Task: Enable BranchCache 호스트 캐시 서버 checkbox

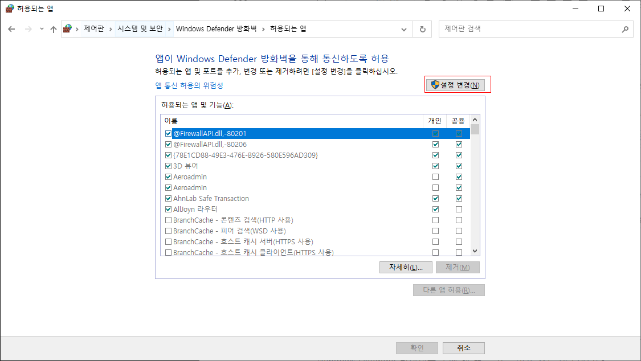Action: pos(168,242)
